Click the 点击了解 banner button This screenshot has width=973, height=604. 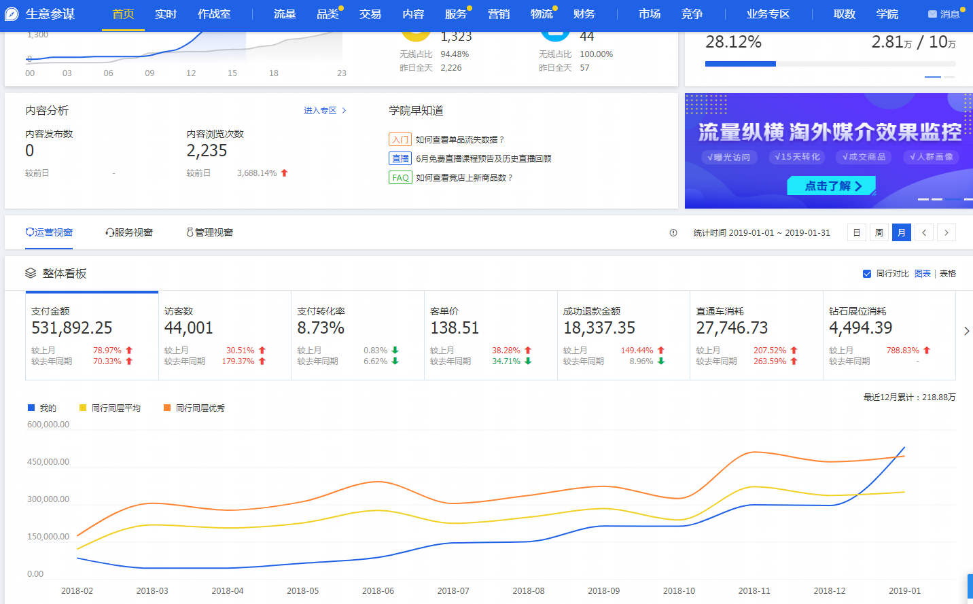[x=831, y=186]
